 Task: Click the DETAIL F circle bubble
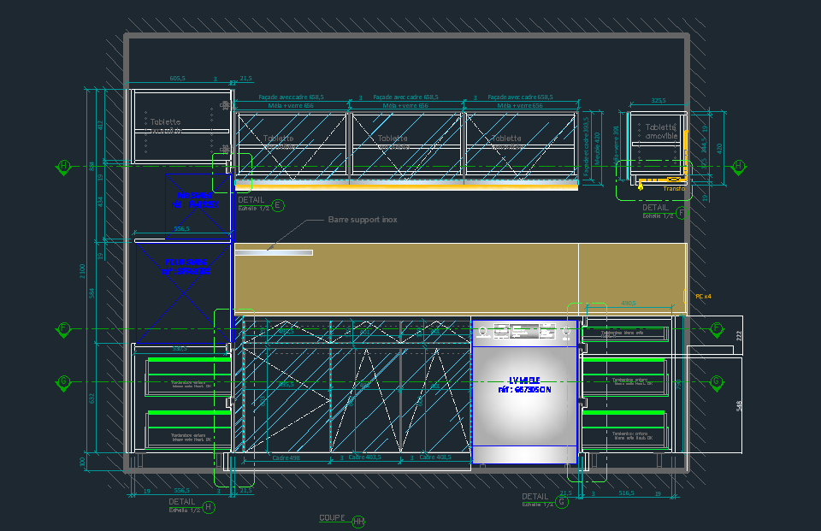click(682, 213)
